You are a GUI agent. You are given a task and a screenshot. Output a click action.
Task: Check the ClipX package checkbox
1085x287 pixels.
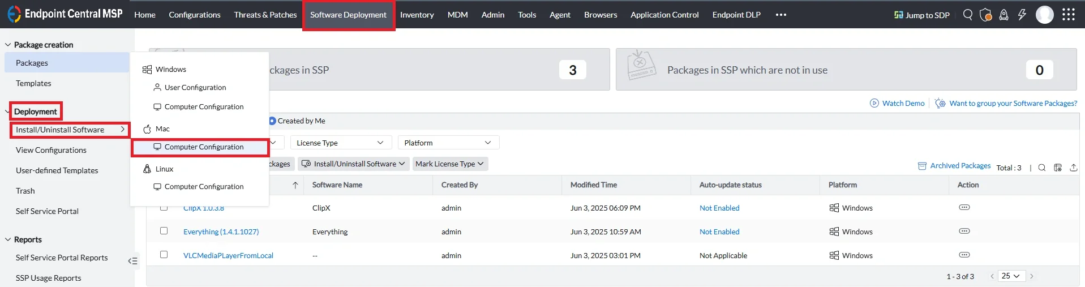tap(164, 208)
